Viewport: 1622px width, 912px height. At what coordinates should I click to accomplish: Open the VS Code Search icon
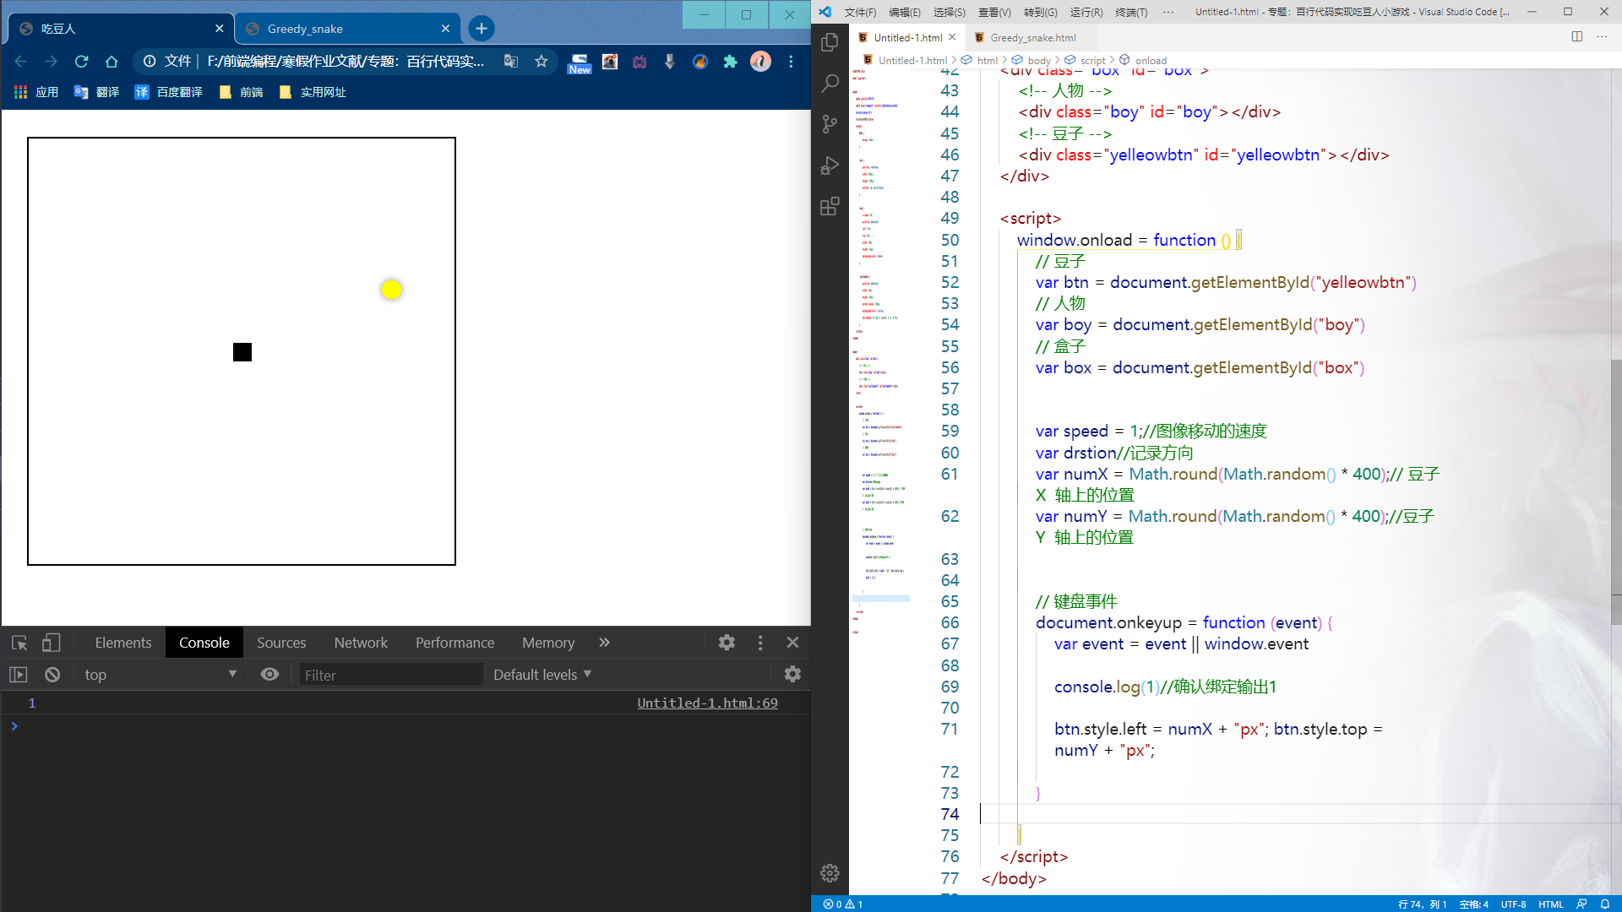(830, 83)
